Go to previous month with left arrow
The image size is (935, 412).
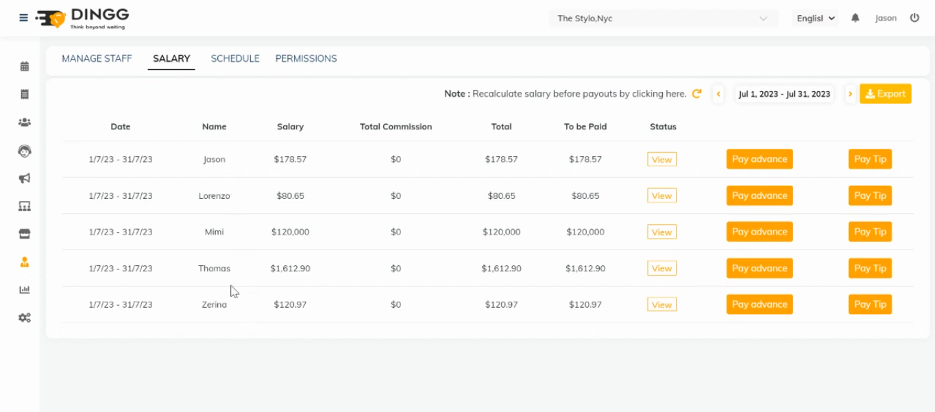718,94
